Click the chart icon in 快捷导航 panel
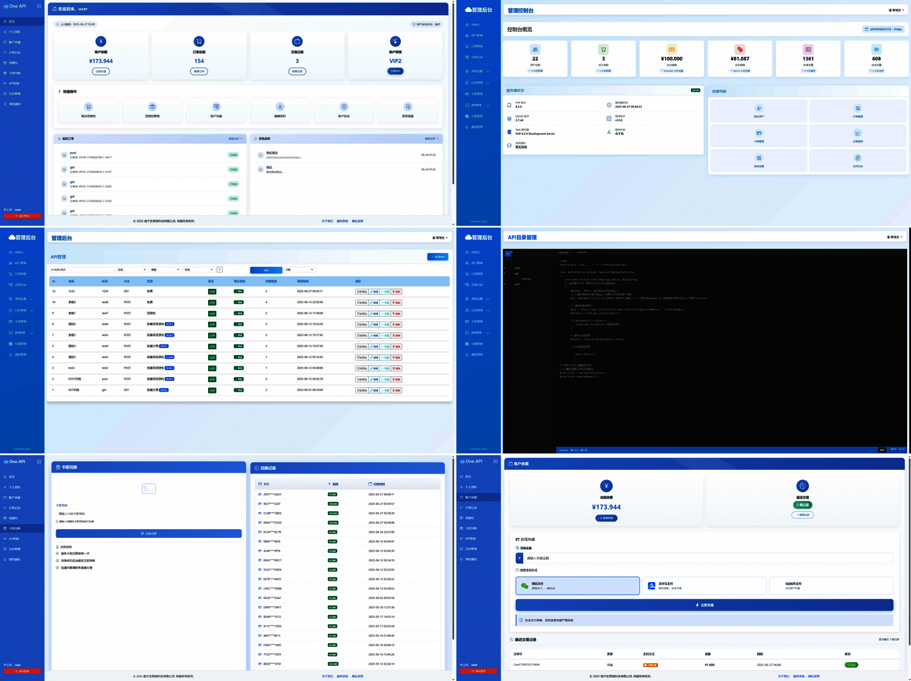The width and height of the screenshot is (911, 681). point(857,133)
